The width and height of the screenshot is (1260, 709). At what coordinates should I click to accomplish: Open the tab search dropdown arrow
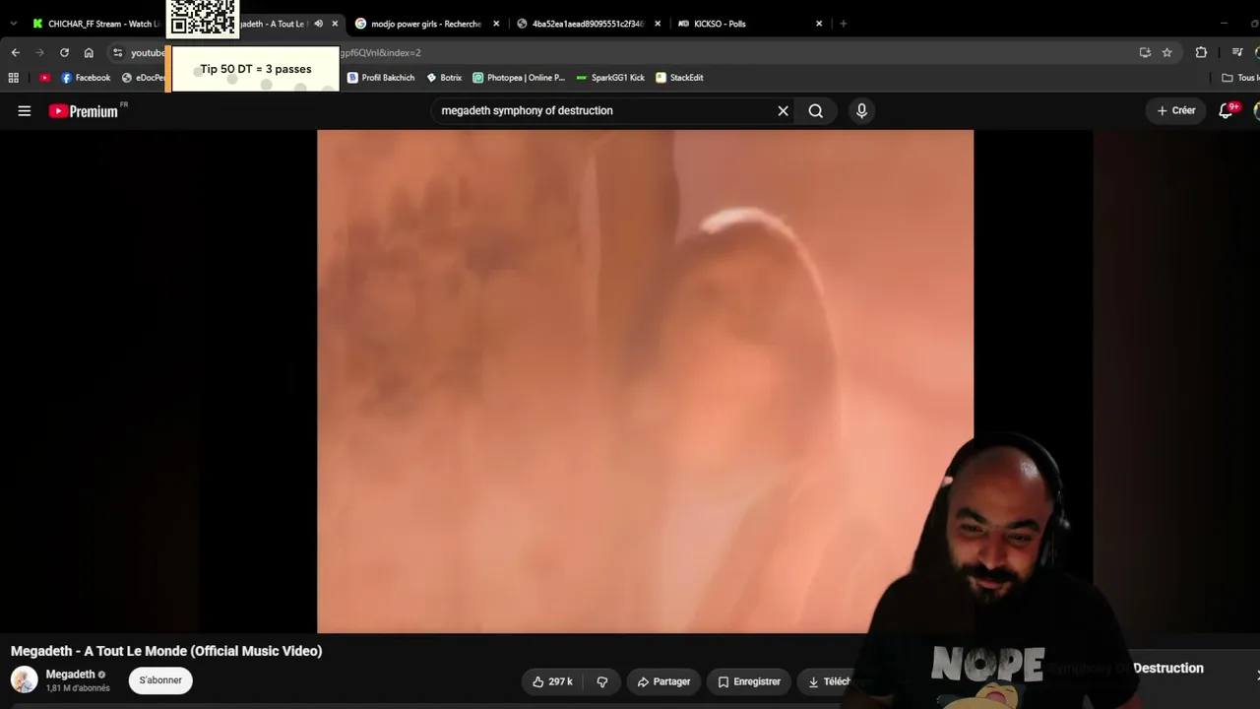click(x=13, y=24)
